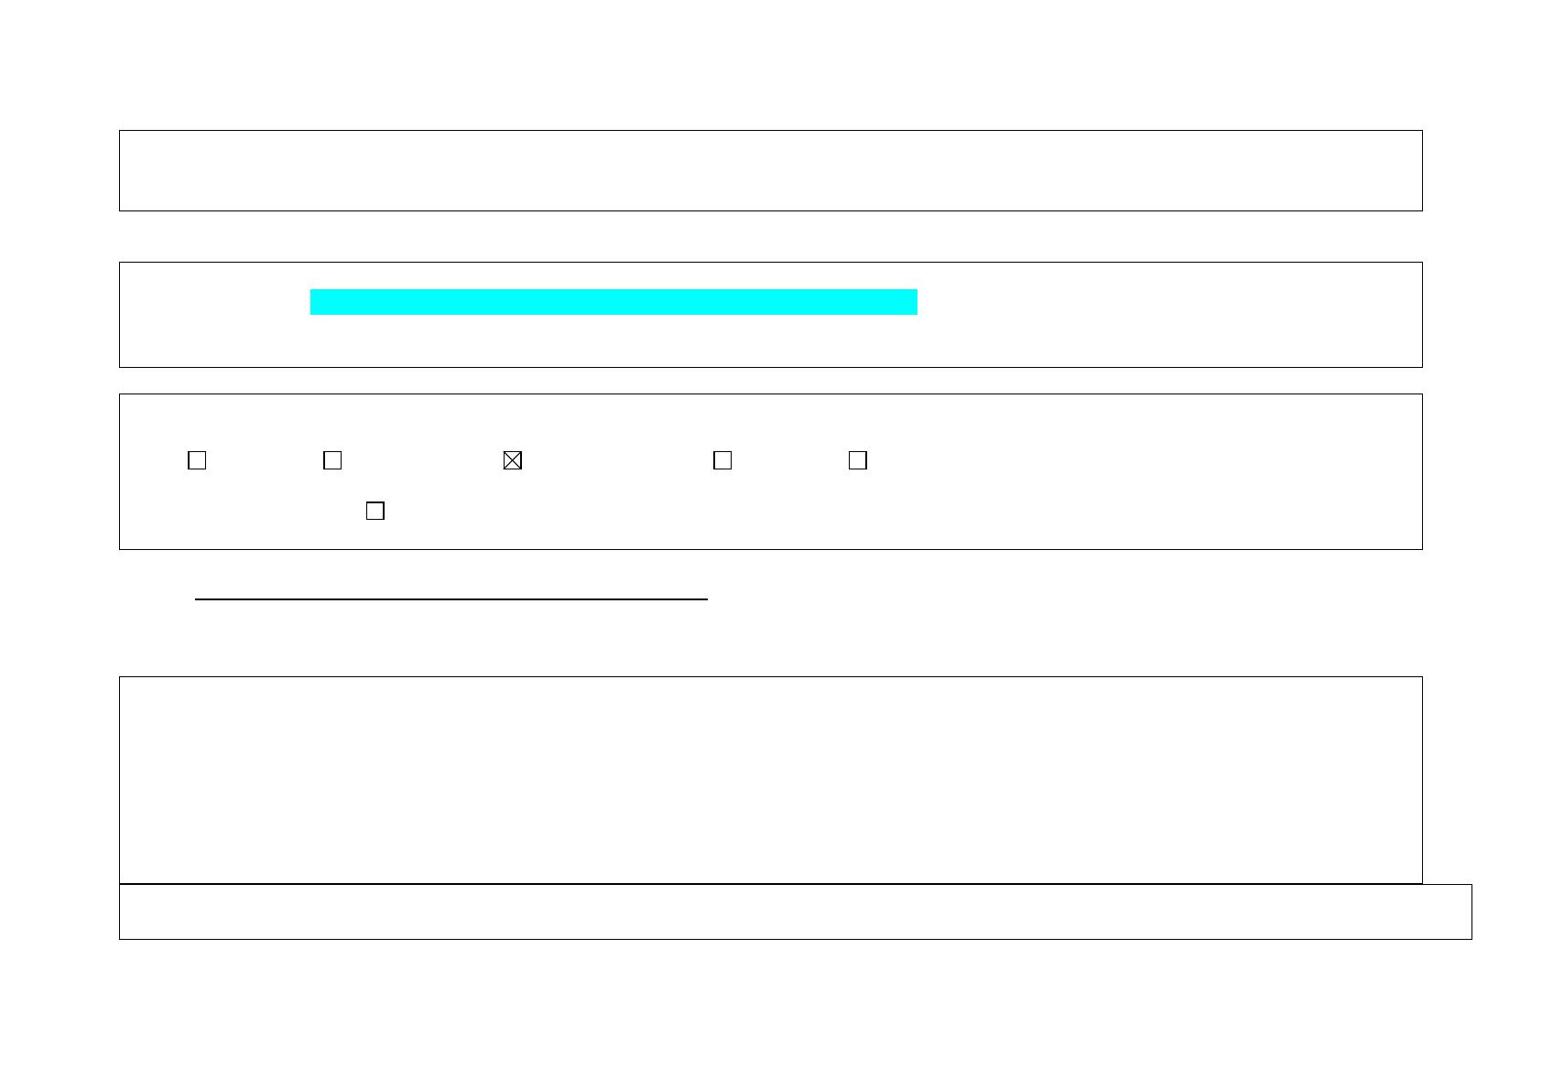Tick the lone checkbox below the checkbox row
The width and height of the screenshot is (1542, 1089).
click(375, 511)
